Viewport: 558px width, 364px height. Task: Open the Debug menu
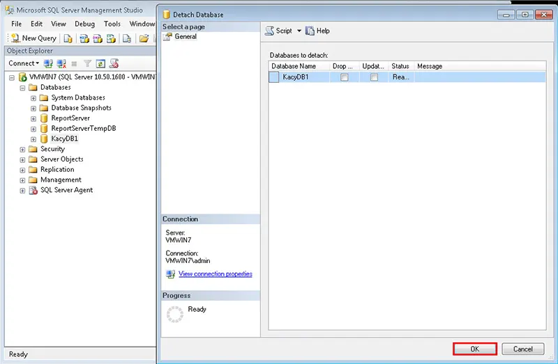click(x=84, y=24)
